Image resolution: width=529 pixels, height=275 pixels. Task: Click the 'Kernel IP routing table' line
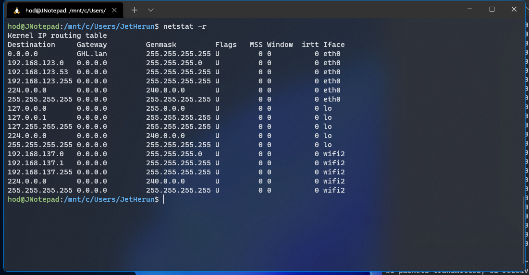click(x=57, y=35)
